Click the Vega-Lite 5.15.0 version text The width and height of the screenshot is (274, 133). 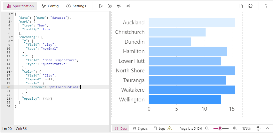191,128
